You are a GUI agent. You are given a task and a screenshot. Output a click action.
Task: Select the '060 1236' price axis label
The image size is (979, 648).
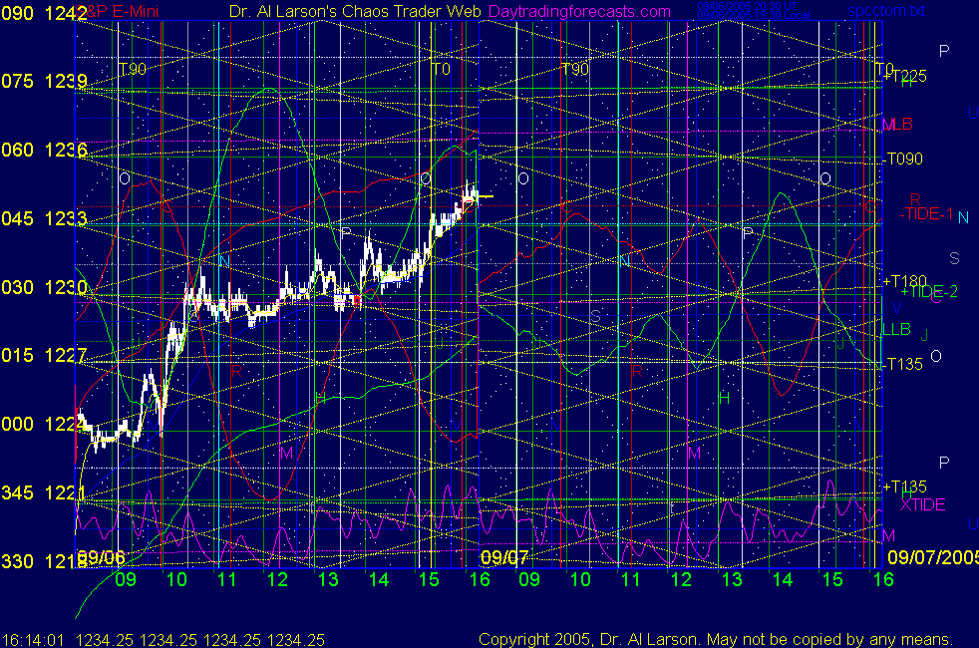44,150
